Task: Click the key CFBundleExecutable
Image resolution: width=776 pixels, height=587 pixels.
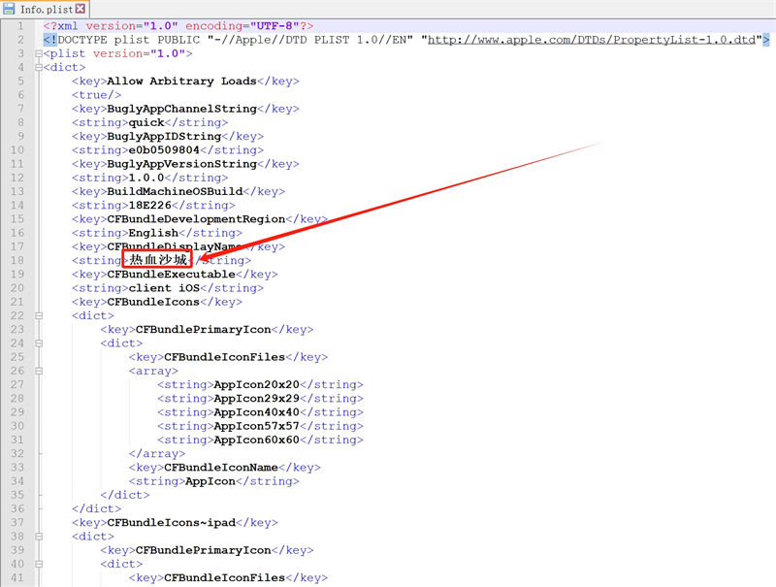Action: point(171,275)
